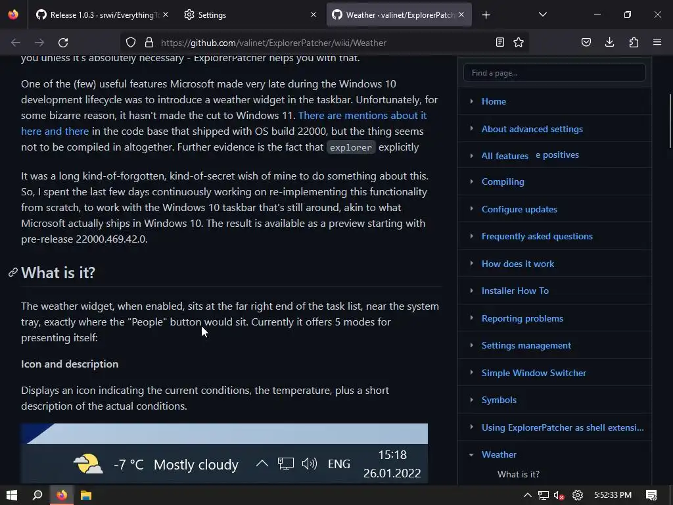673x505 pixels.
Task: Expand How does it work section
Action: [472, 264]
